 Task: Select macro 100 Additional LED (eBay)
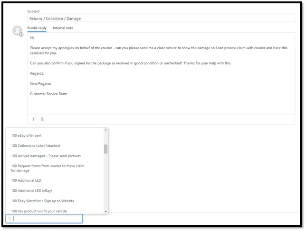click(x=32, y=191)
